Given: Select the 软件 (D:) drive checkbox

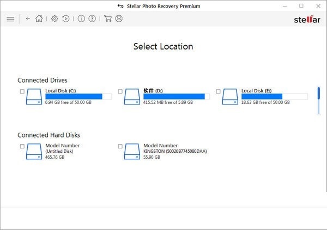Looking at the screenshot, I should tap(120, 91).
